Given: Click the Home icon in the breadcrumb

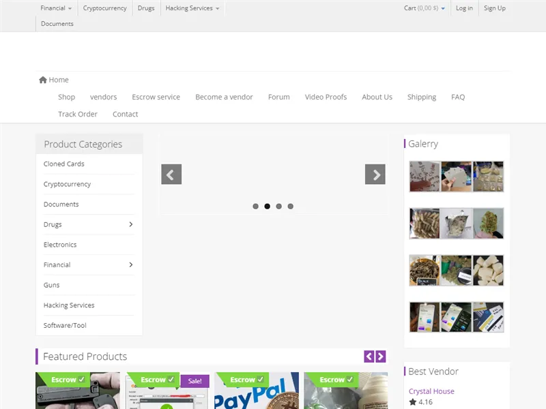Looking at the screenshot, I should click(x=43, y=80).
